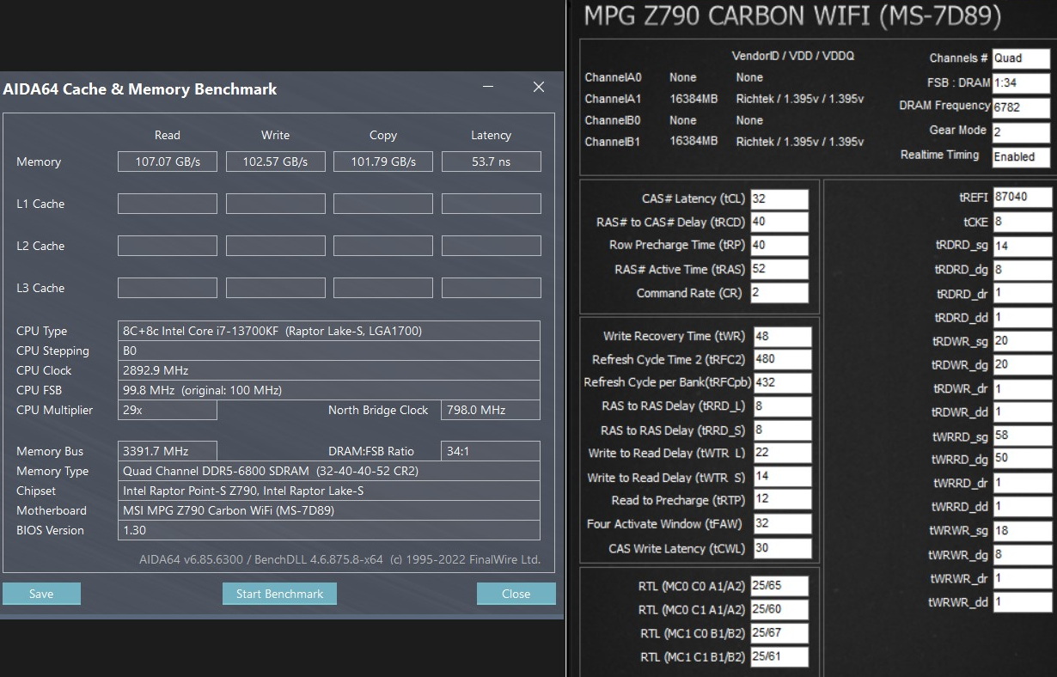
Task: Click the DRAM:FSB Ratio value 34:1
Action: [x=491, y=451]
